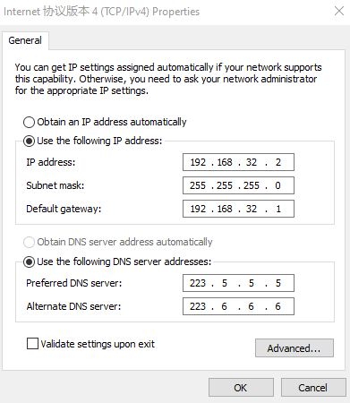The height and width of the screenshot is (403, 350).
Task: Select Obtain DNS server address automatically
Action: 29,242
